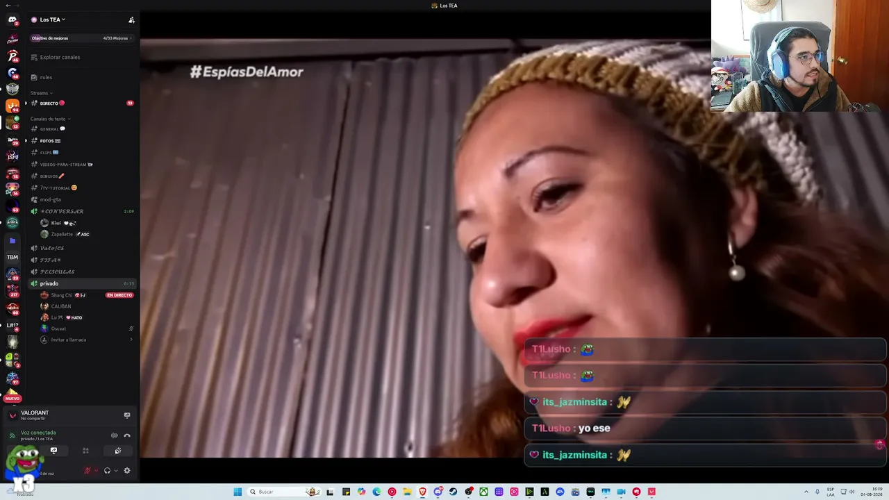The width and height of the screenshot is (889, 500).
Task: Join the PELICULAS voice channel
Action: 82,272
